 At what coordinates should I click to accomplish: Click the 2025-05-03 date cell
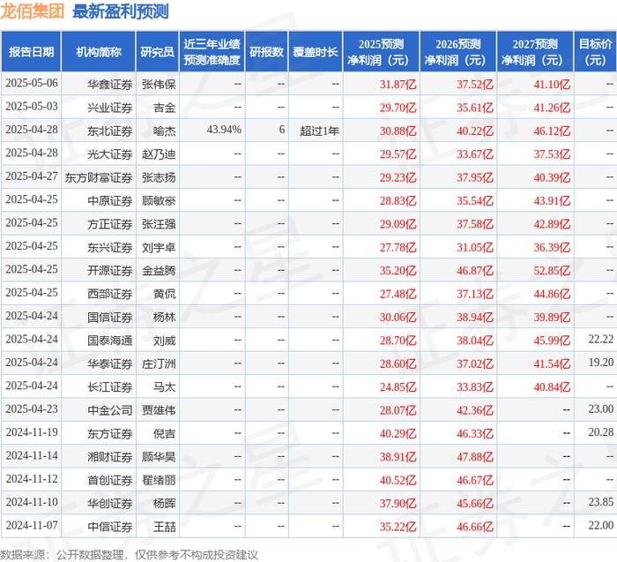pos(32,107)
